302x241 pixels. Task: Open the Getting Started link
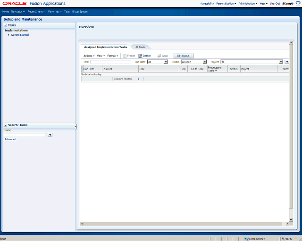[x=20, y=35]
